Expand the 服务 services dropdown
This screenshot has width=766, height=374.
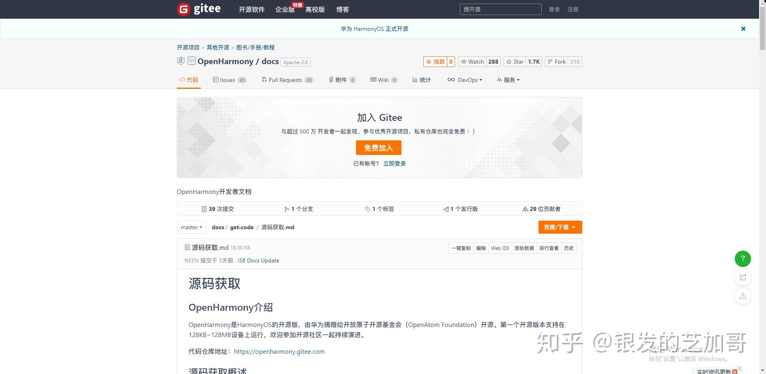pos(508,80)
